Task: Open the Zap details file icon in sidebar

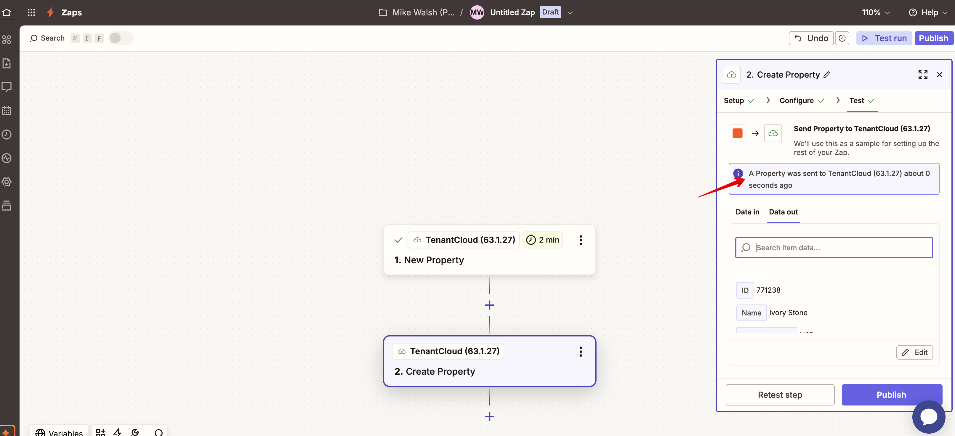Action: click(7, 63)
